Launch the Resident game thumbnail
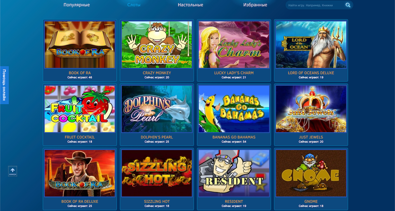The height and width of the screenshot is (211, 395). 234,173
